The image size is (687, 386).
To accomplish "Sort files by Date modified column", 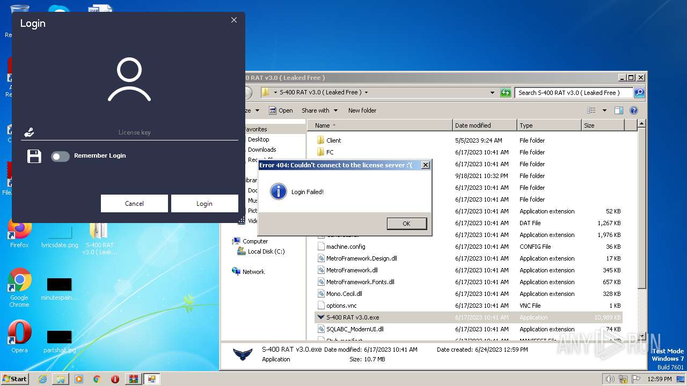I will tap(485, 125).
